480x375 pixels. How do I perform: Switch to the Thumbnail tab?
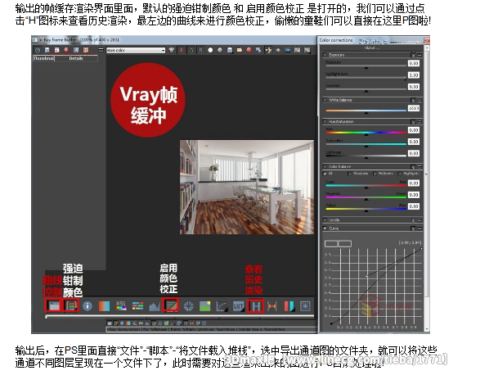click(x=43, y=58)
